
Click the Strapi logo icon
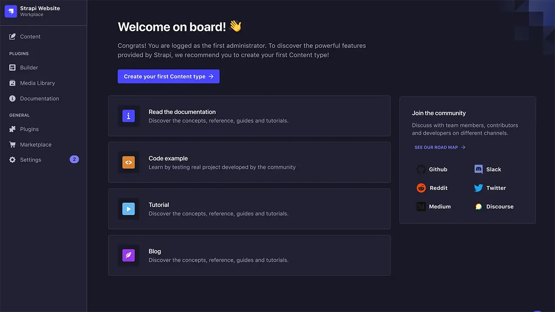click(11, 11)
